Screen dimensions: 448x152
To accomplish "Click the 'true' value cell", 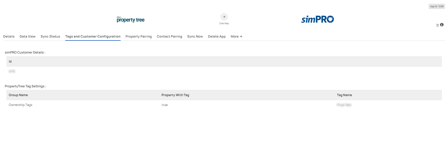I will pos(165,105).
